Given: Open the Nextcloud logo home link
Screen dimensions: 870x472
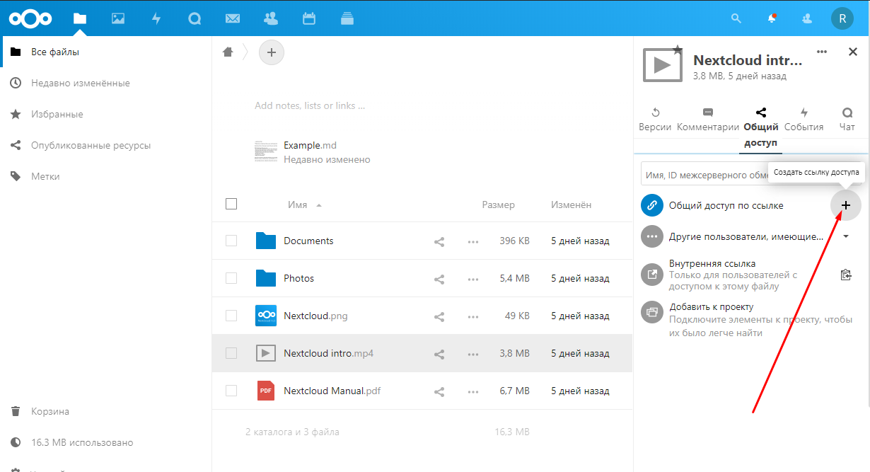Looking at the screenshot, I should point(31,18).
